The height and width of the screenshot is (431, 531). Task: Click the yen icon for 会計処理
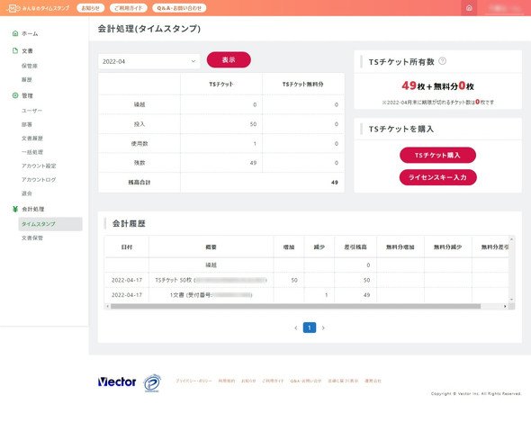click(15, 209)
